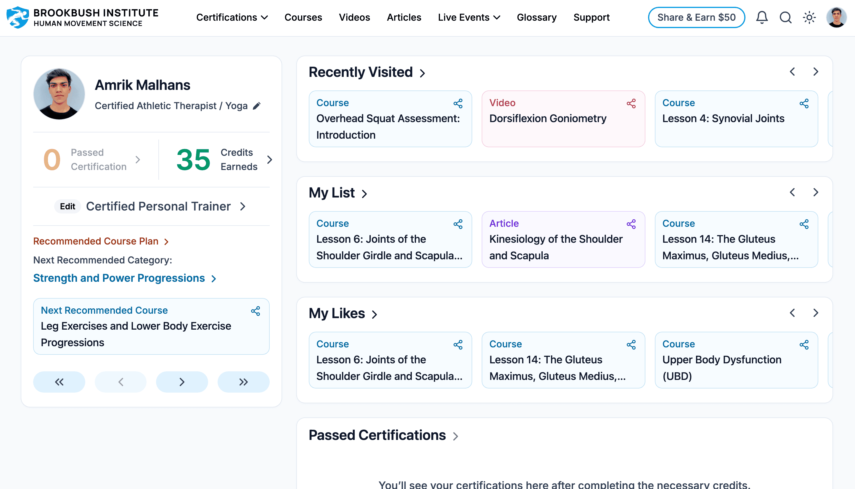Click the Share & Earn $50 button
The image size is (855, 489).
[x=696, y=17]
